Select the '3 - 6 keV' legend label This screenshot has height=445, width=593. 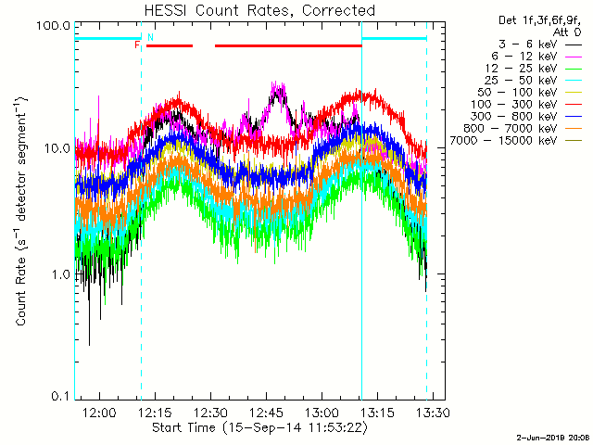[x=528, y=44]
